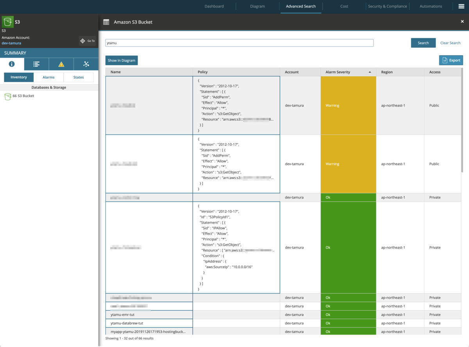The width and height of the screenshot is (469, 347).
Task: Select the info summary tab icon
Action: click(x=12, y=64)
